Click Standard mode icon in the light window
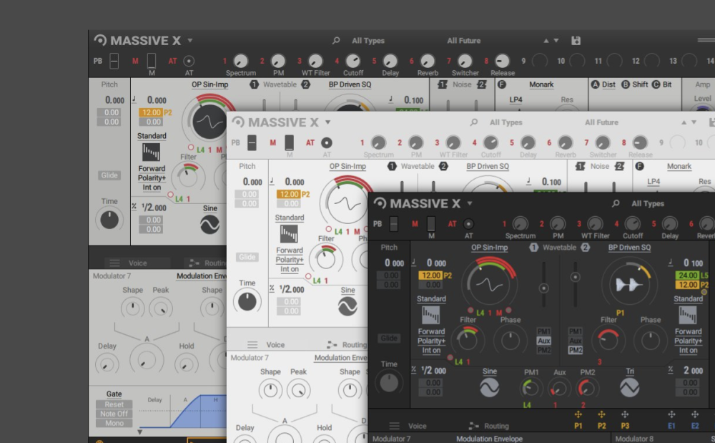Screen dimensions: 715x443 (289, 233)
